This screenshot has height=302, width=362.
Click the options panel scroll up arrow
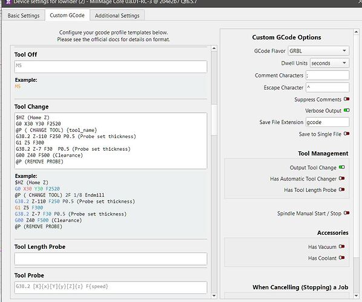coord(356,31)
